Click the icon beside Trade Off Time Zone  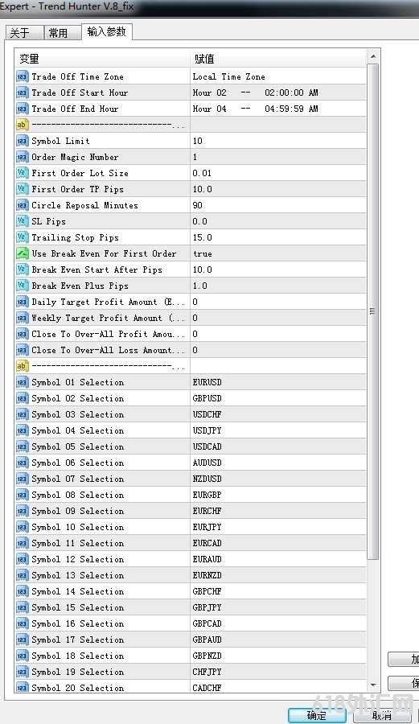23,76
